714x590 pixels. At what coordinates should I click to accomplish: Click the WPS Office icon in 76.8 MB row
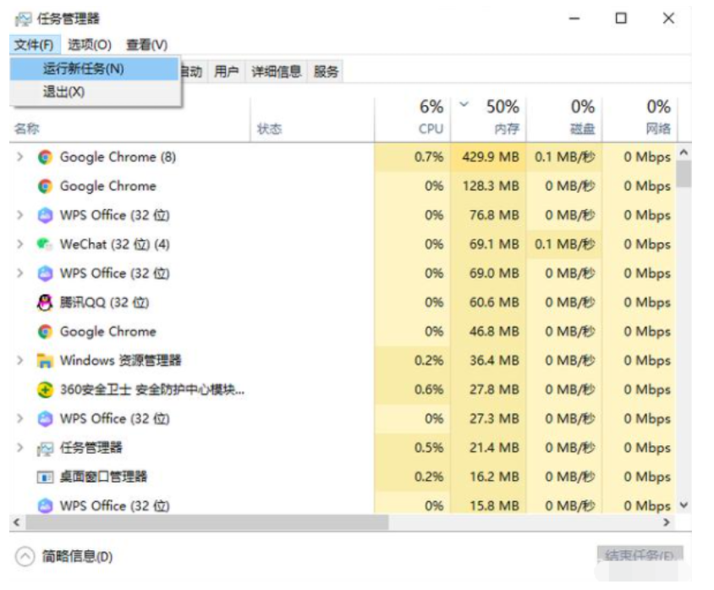click(45, 216)
